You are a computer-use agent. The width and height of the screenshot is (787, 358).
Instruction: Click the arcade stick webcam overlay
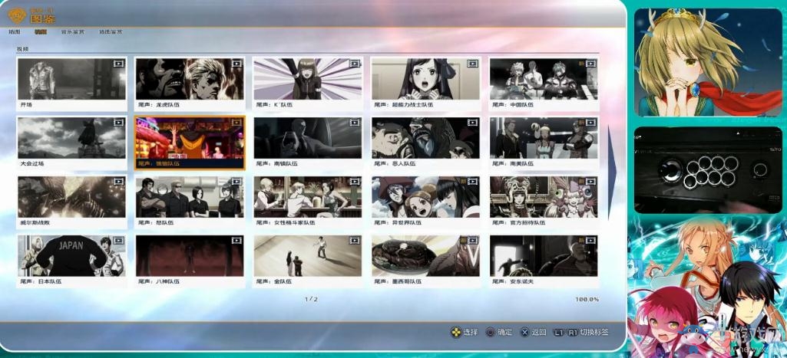708,170
